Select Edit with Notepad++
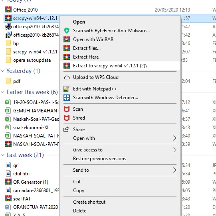 tap(120, 89)
